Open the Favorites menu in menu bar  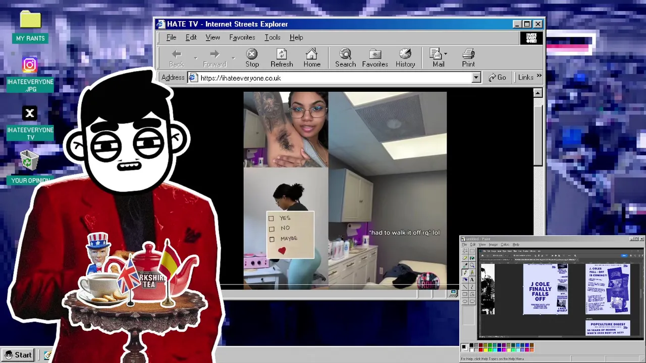coord(242,37)
